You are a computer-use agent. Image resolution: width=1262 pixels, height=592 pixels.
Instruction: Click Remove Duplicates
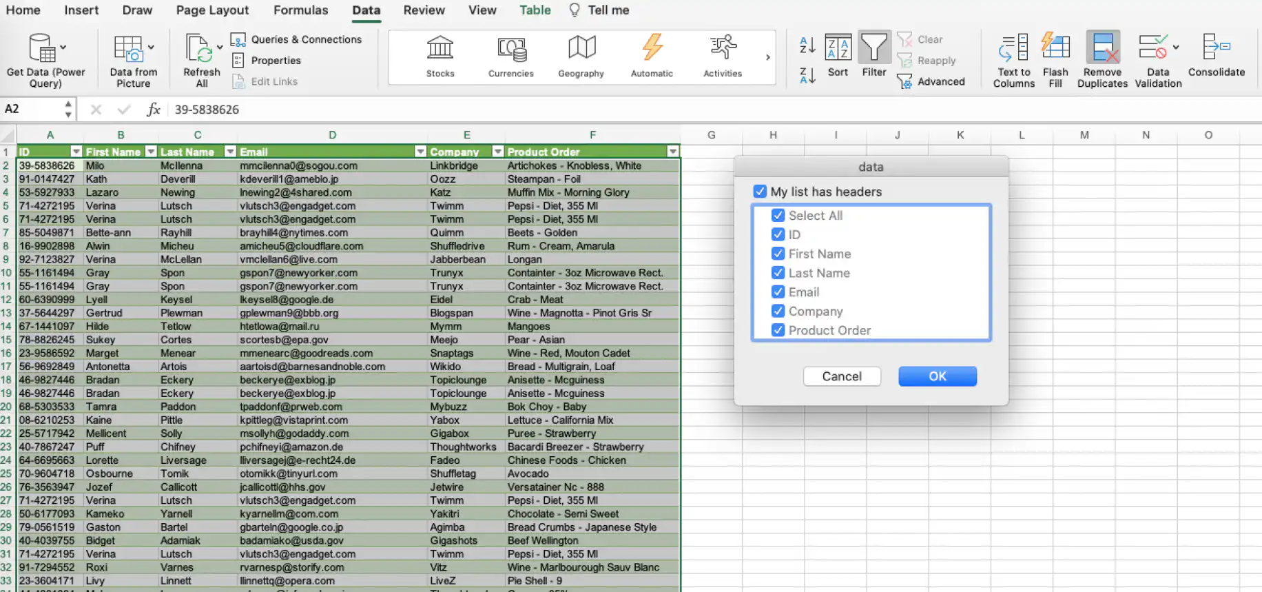coord(1103,61)
